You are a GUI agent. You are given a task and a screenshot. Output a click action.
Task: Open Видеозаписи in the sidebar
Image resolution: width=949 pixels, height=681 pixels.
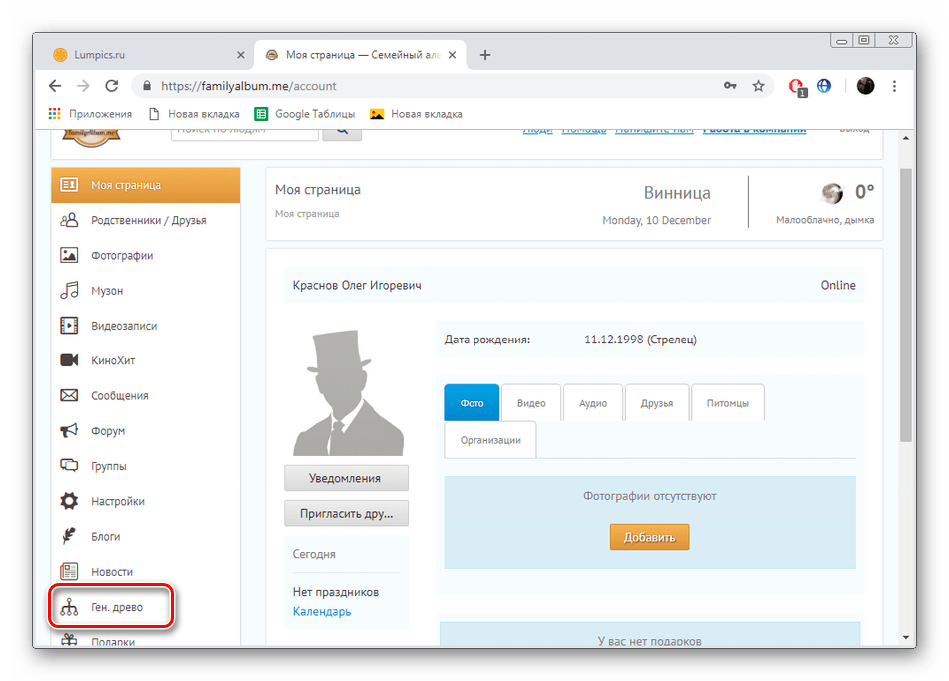coord(145,326)
